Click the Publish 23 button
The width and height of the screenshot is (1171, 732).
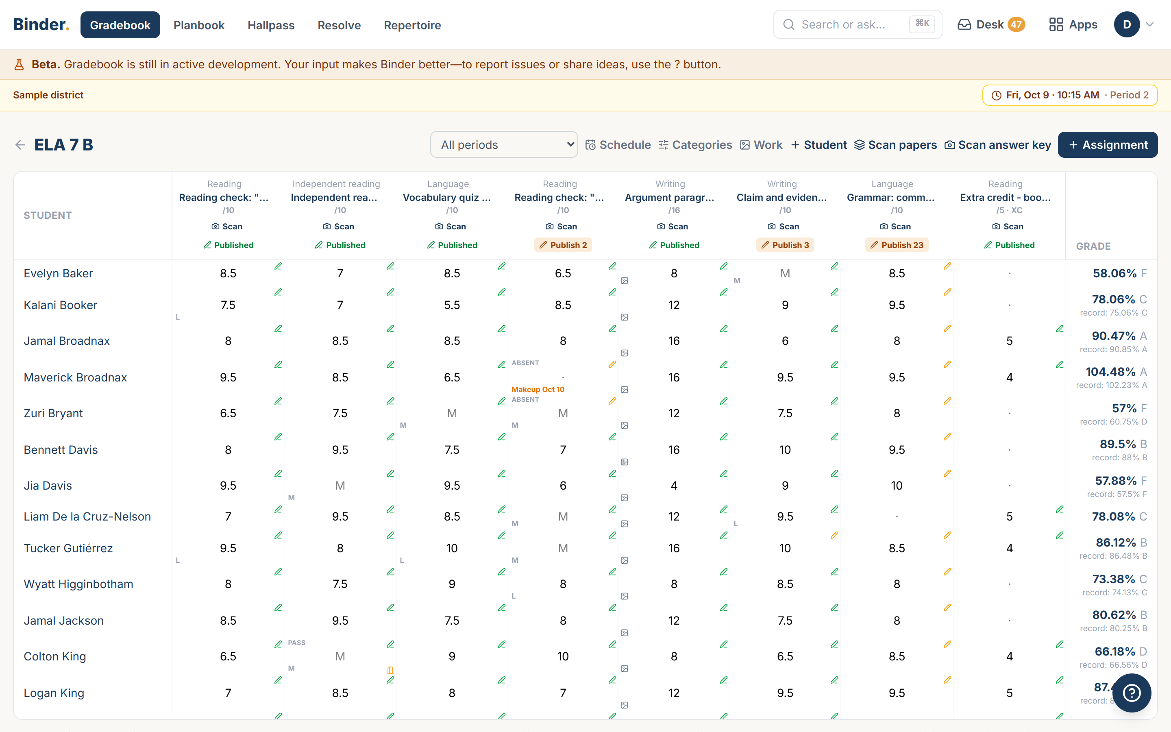(x=897, y=245)
